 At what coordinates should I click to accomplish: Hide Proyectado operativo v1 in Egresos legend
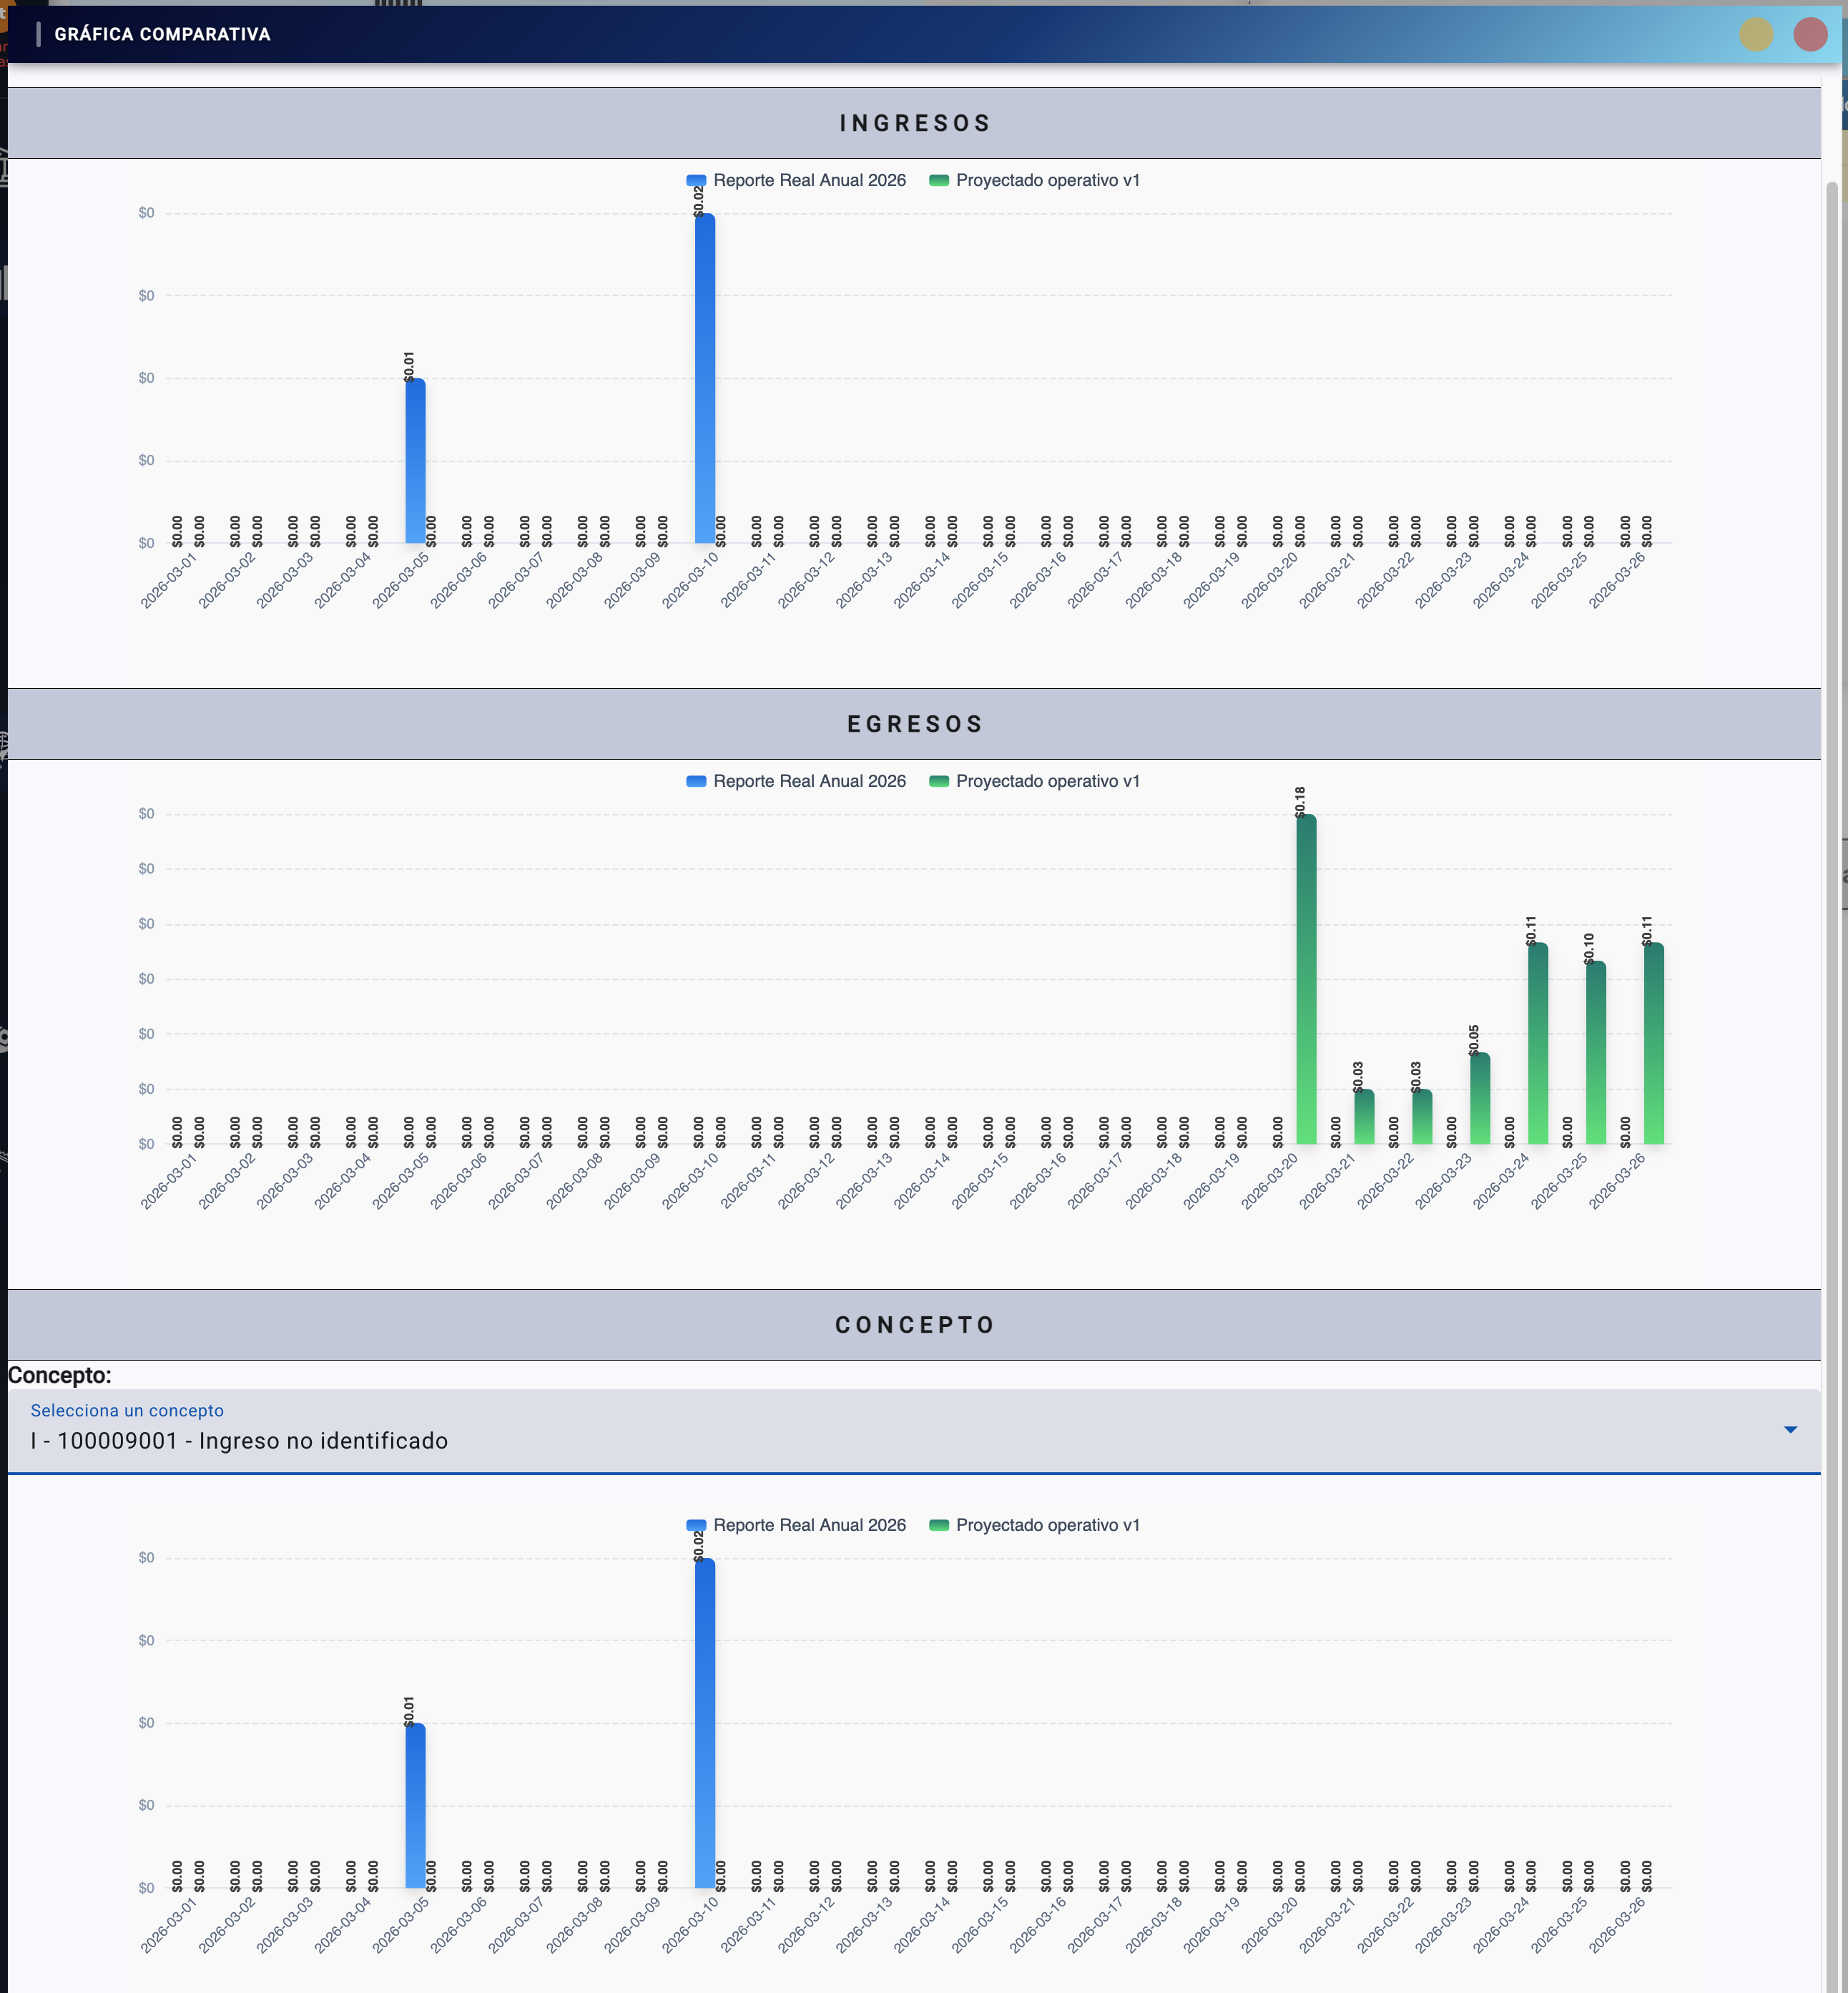(1034, 781)
